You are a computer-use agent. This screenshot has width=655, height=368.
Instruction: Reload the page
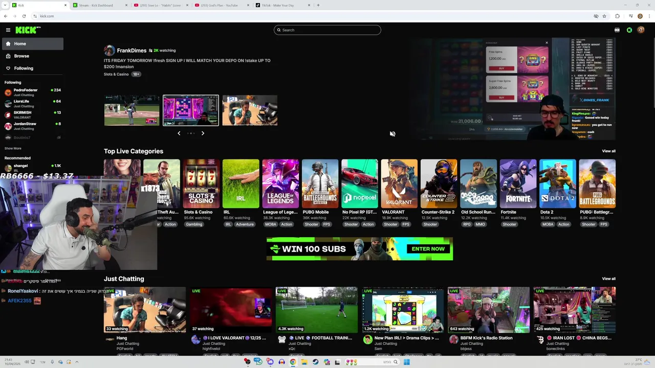[24, 16]
